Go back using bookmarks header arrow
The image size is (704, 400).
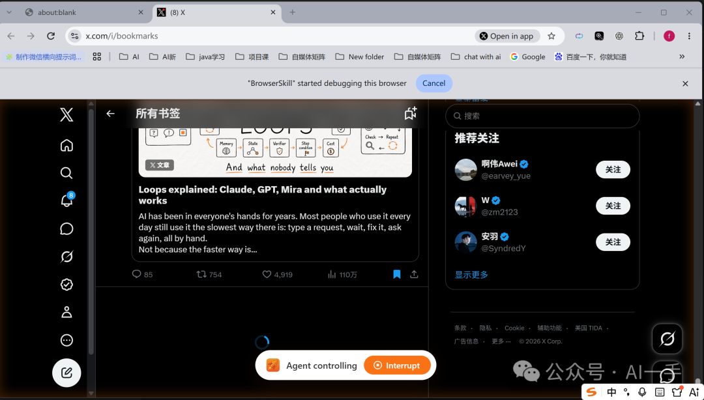click(x=110, y=114)
